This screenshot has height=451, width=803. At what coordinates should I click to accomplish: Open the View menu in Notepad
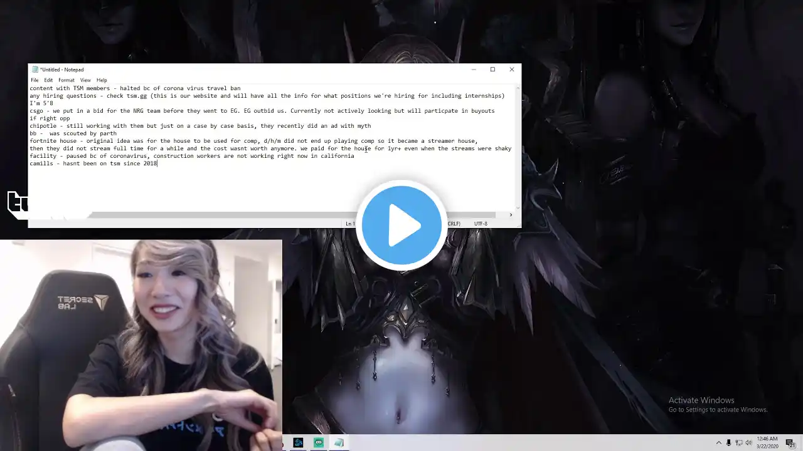pyautogui.click(x=85, y=80)
